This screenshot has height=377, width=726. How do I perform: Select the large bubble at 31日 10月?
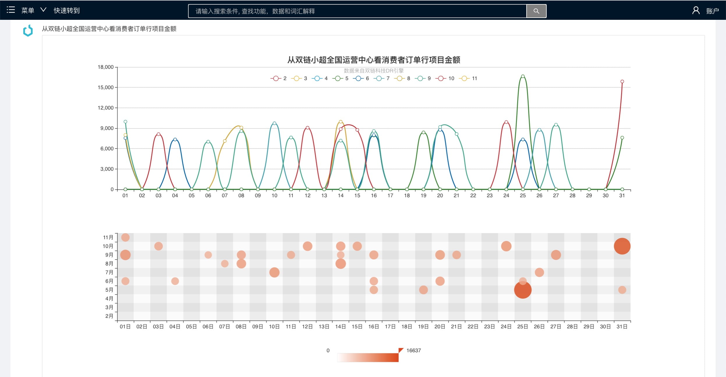pos(622,246)
